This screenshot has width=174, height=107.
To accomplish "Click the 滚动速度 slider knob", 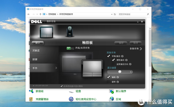I will pos(120,72).
